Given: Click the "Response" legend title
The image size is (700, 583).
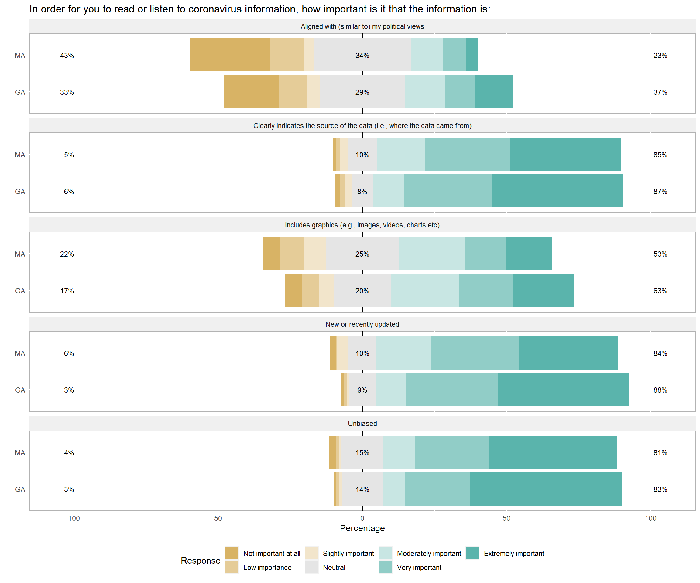Looking at the screenshot, I should (x=200, y=560).
